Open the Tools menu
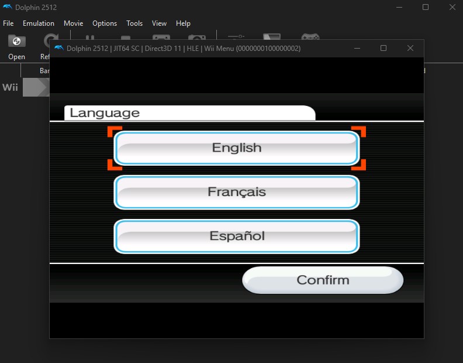 134,23
